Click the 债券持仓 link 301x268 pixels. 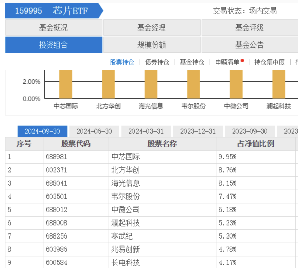coord(157,62)
